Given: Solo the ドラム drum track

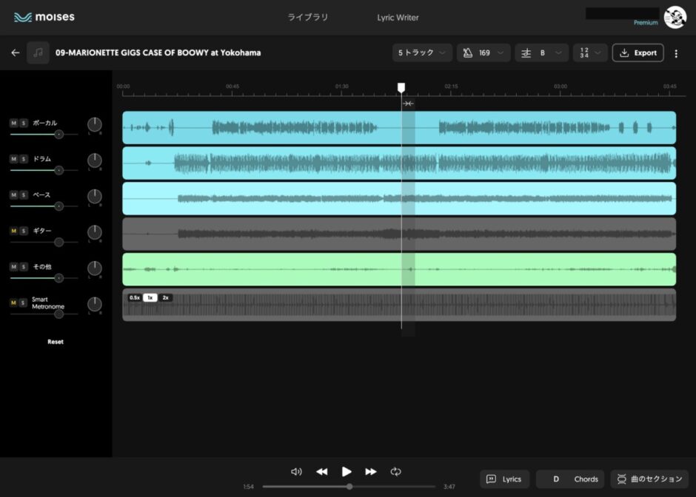Looking at the screenshot, I should tap(24, 159).
